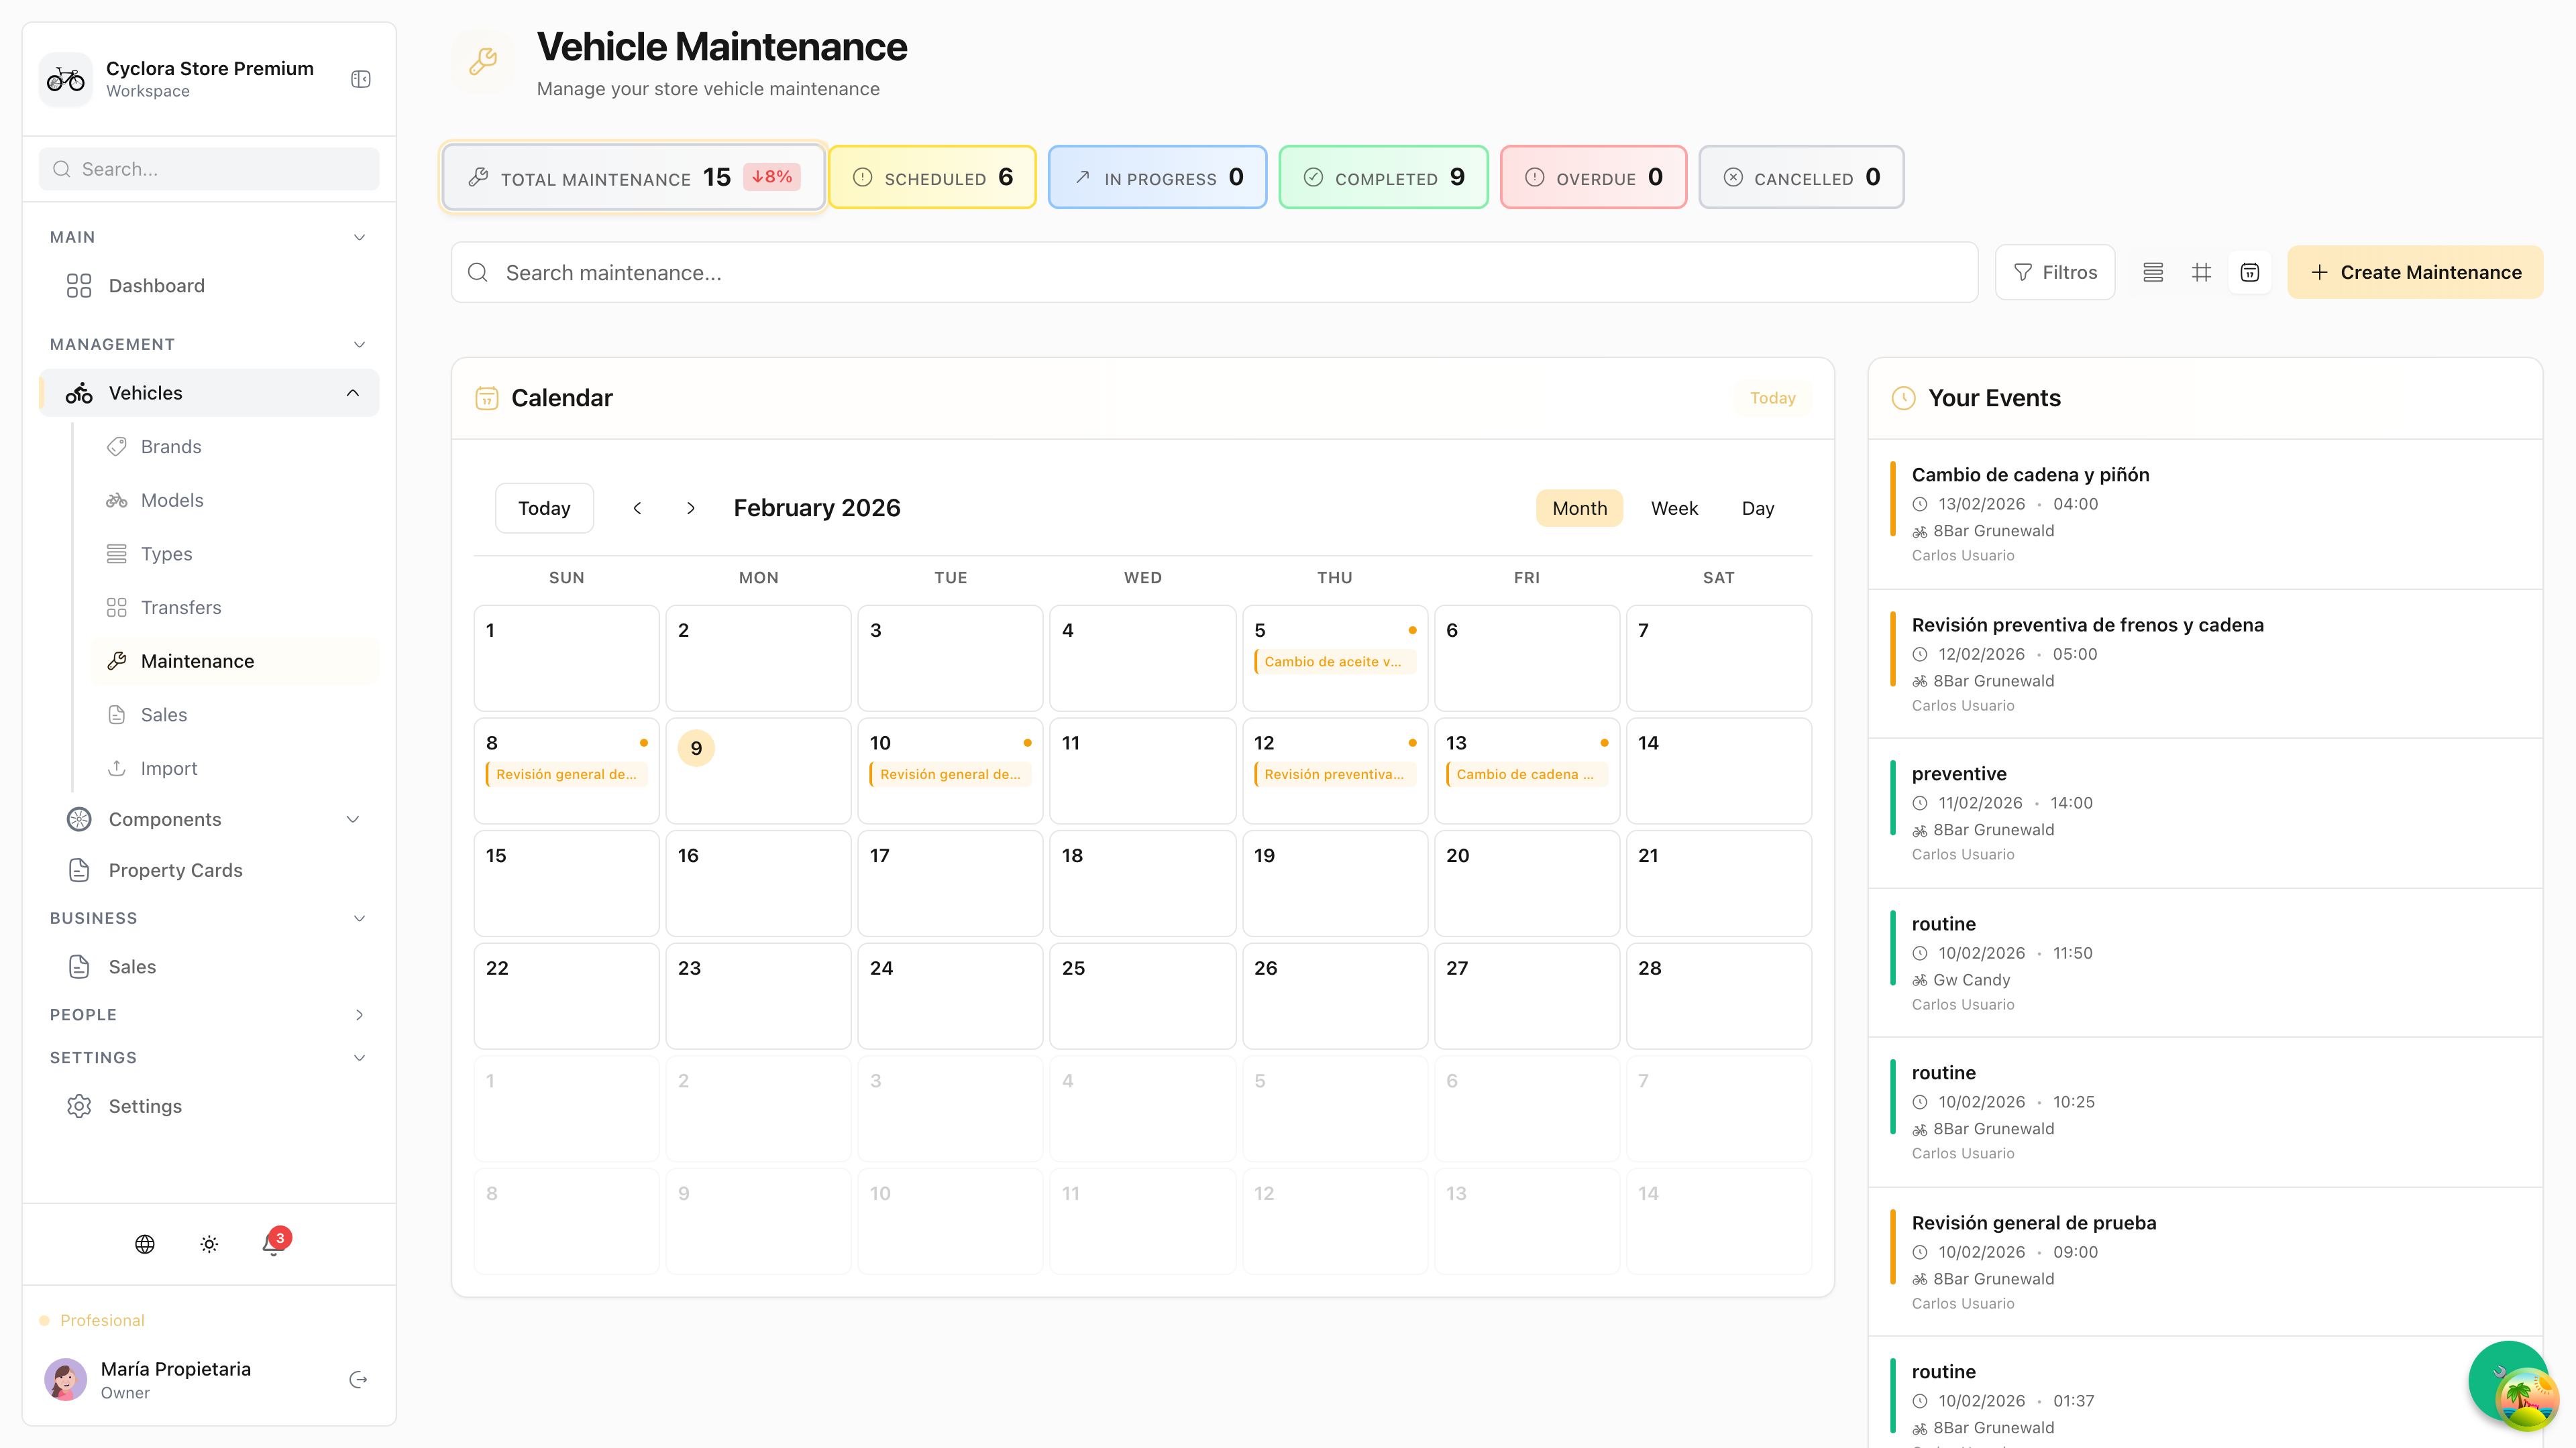Switch calendar to Week view

(1674, 507)
